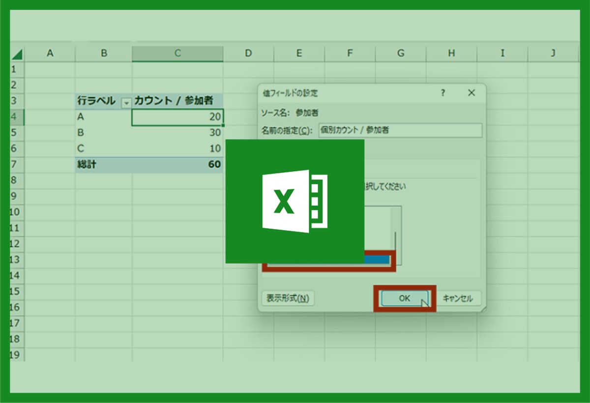Image resolution: width=590 pixels, height=403 pixels.
Task: Click the select-all corner triangle
Action: tap(17, 54)
